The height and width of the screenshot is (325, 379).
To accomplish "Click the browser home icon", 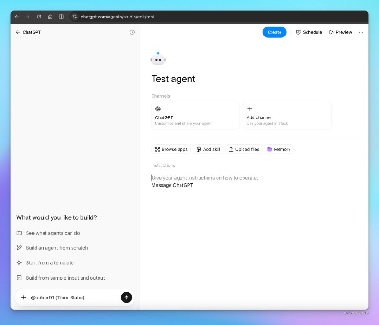I will coord(50,17).
